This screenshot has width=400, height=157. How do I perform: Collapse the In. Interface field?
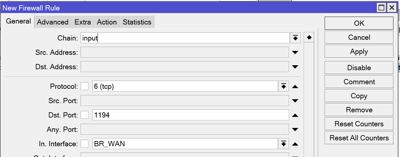(x=295, y=144)
